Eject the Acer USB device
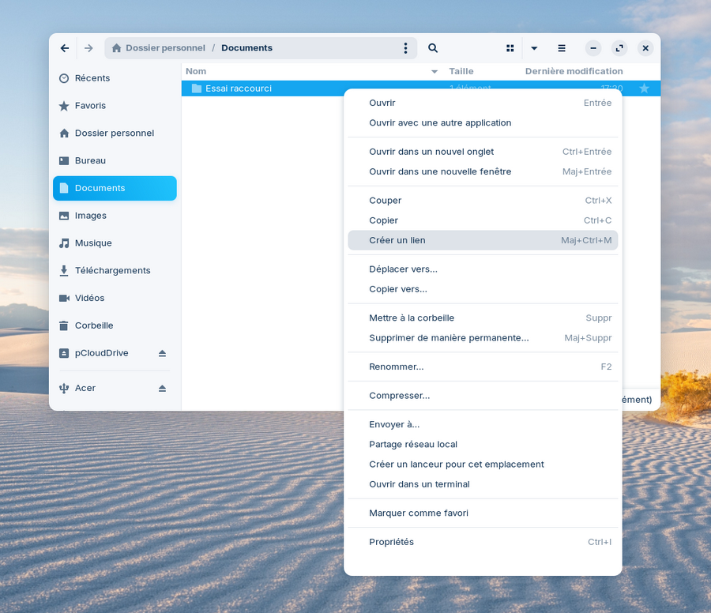This screenshot has width=711, height=613. click(162, 389)
